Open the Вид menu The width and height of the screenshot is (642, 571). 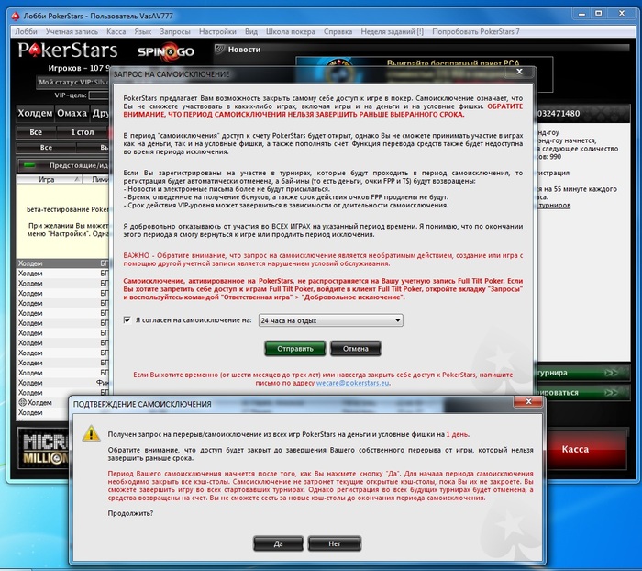(x=251, y=31)
